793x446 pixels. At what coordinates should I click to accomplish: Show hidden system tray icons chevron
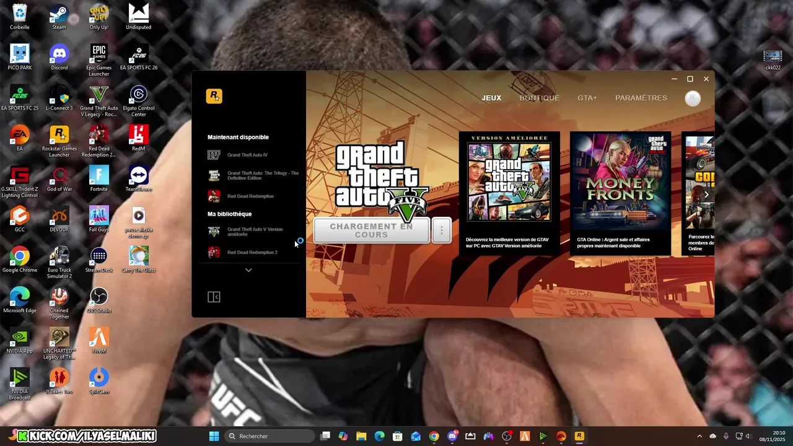point(699,436)
